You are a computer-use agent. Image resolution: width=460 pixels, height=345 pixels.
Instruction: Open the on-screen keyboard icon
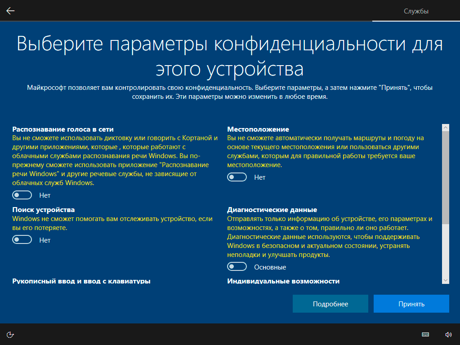pos(425,334)
